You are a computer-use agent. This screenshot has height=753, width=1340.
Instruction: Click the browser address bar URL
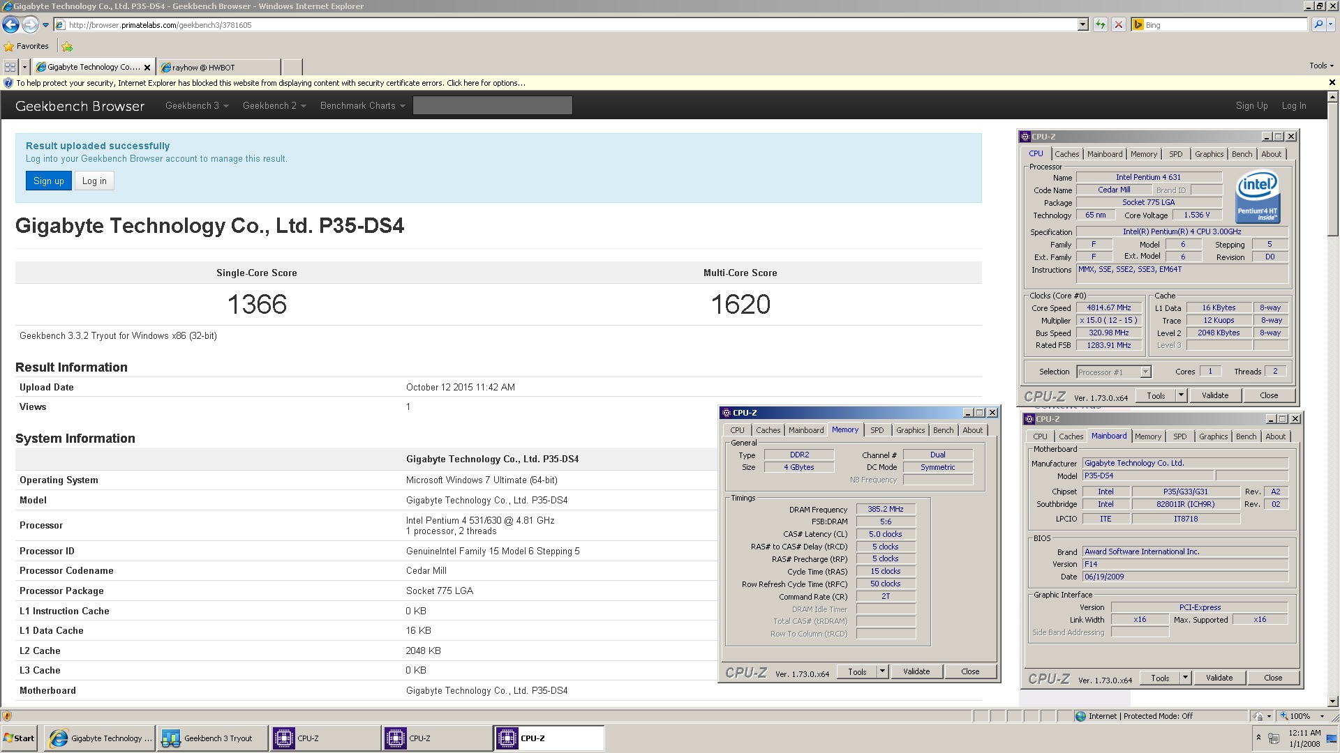tap(161, 25)
